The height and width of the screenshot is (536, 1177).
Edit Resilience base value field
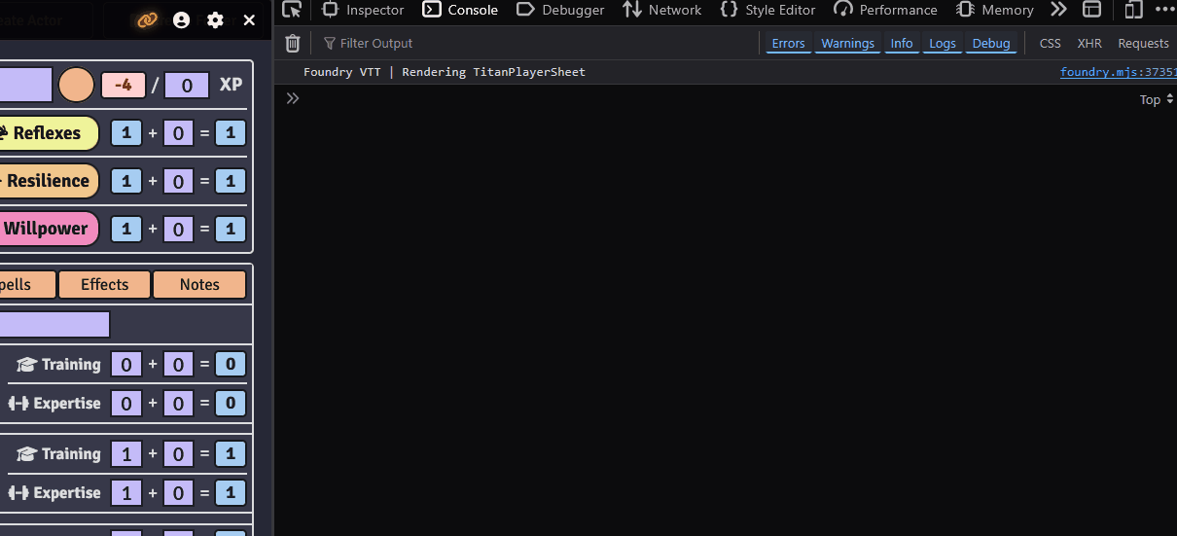(x=126, y=181)
